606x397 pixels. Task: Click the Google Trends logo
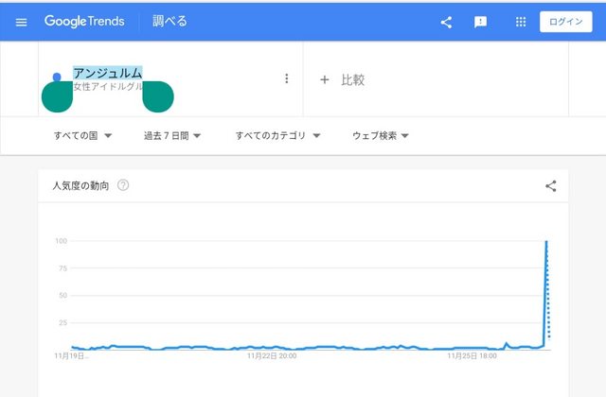(x=84, y=21)
